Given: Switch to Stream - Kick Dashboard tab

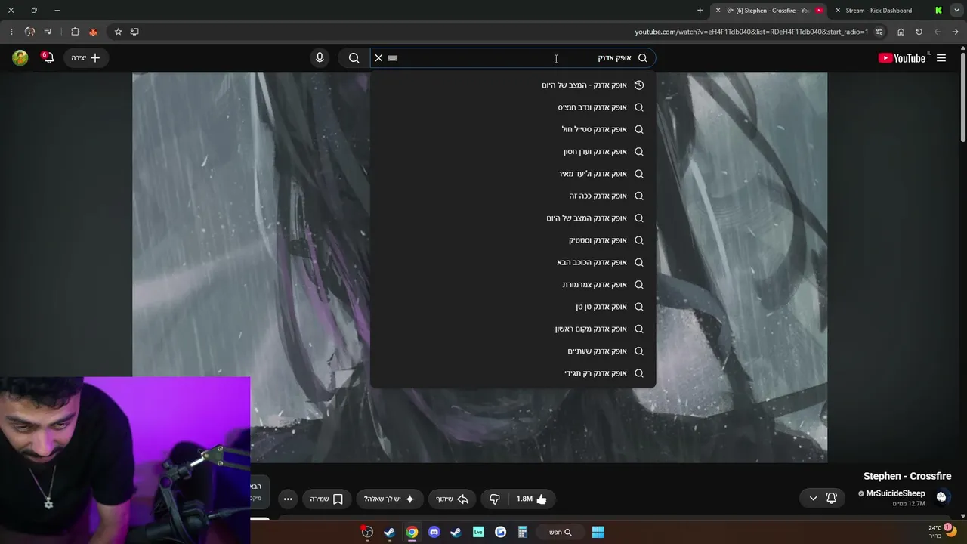Looking at the screenshot, I should point(879,11).
